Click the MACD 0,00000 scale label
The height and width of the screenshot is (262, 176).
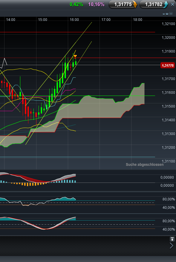[x=167, y=186]
